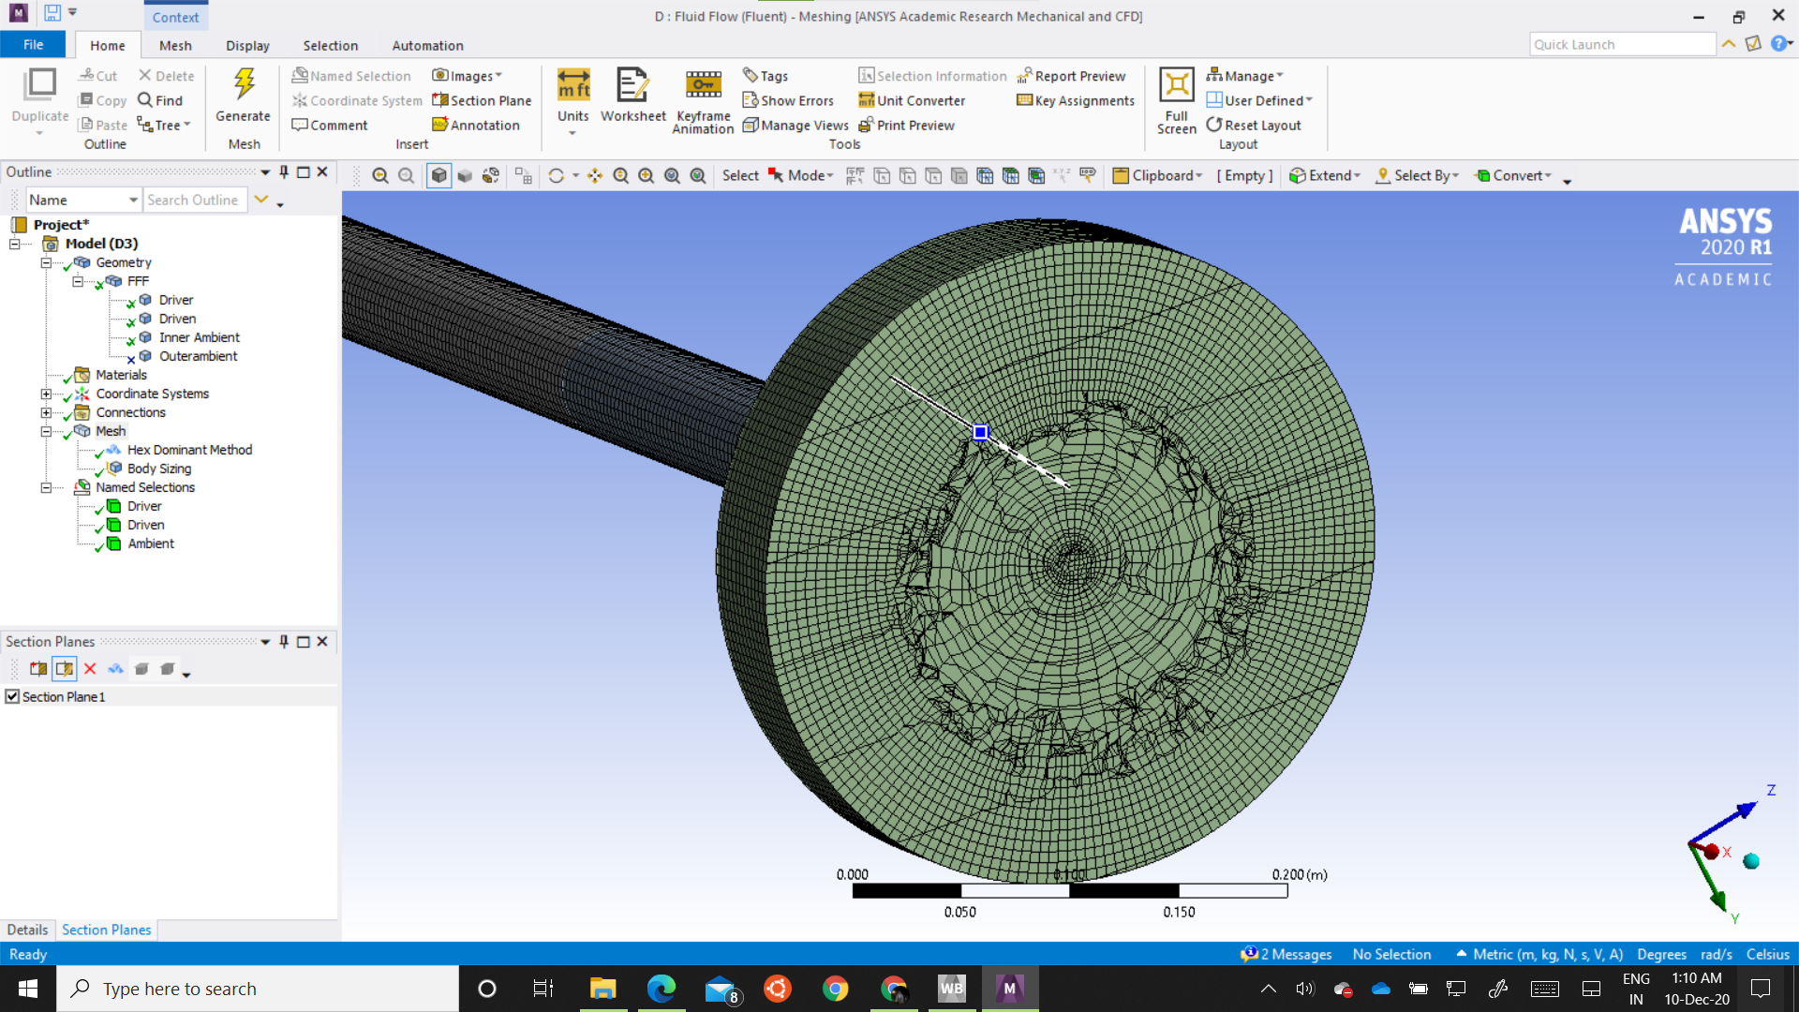The width and height of the screenshot is (1799, 1012).
Task: Click the Rotate view tool
Action: 556,176
